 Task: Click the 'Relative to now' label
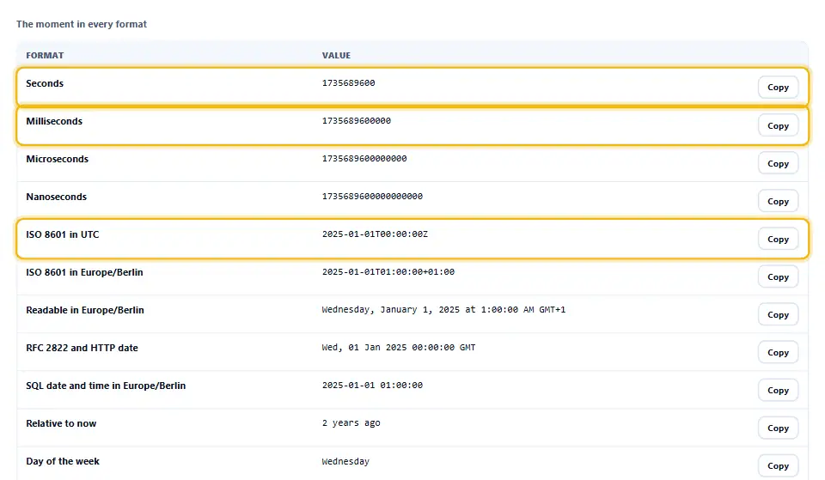[61, 423]
